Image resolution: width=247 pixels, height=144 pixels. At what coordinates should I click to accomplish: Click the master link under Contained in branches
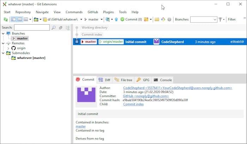(x=80, y=126)
